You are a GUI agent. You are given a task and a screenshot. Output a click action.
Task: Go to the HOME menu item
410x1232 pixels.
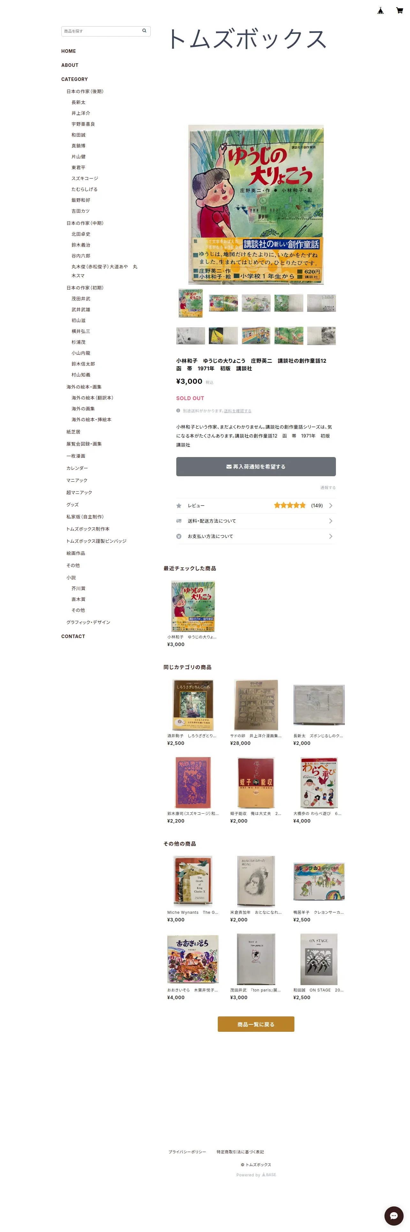pyautogui.click(x=68, y=51)
